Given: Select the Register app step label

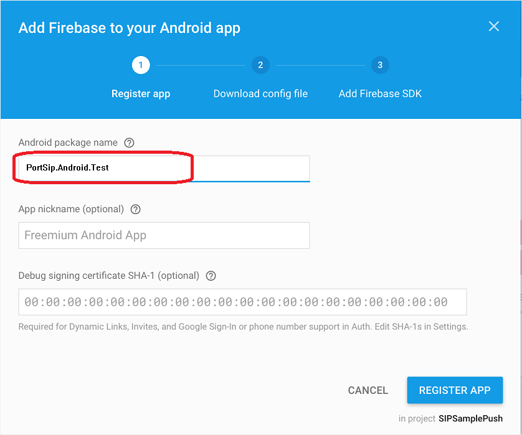Looking at the screenshot, I should [141, 94].
